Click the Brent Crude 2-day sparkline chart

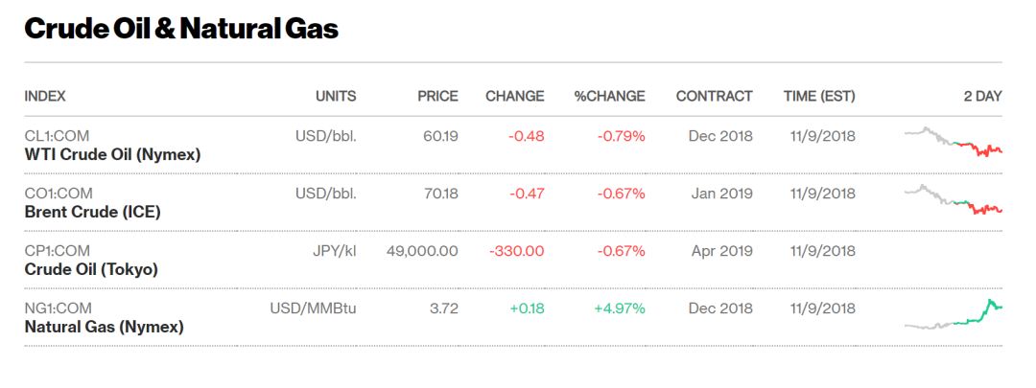953,199
